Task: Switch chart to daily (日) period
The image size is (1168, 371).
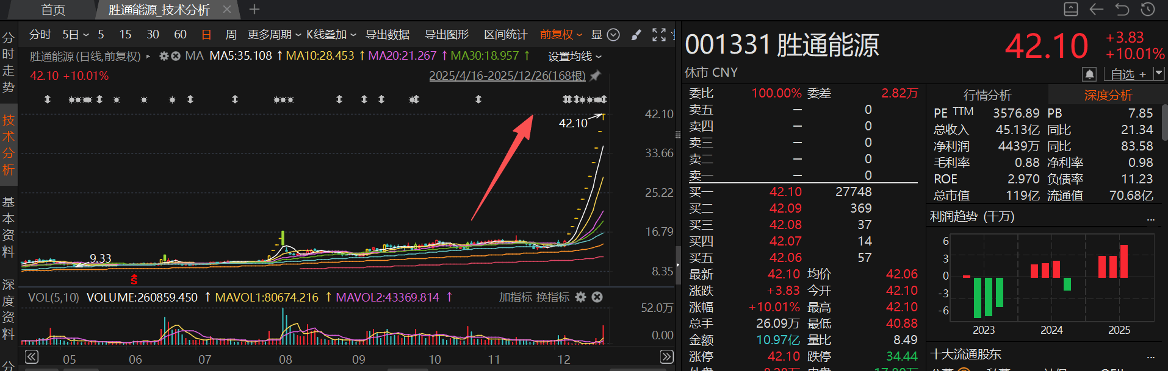Action: point(206,35)
